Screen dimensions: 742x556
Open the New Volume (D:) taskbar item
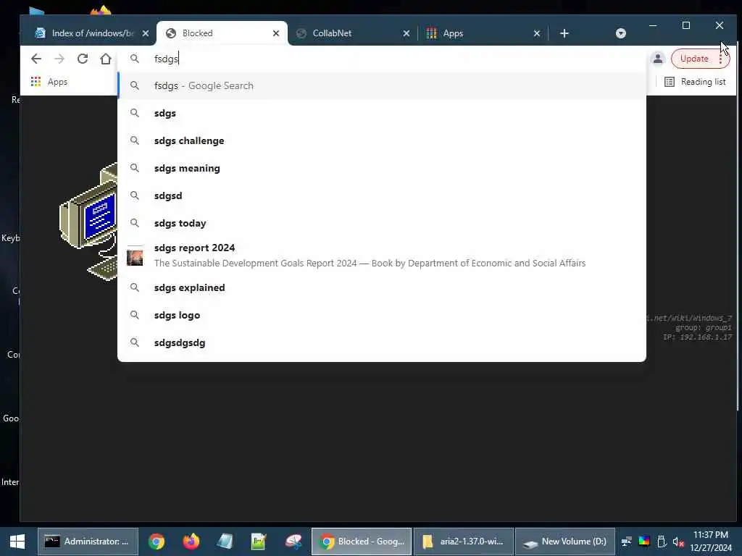565,542
